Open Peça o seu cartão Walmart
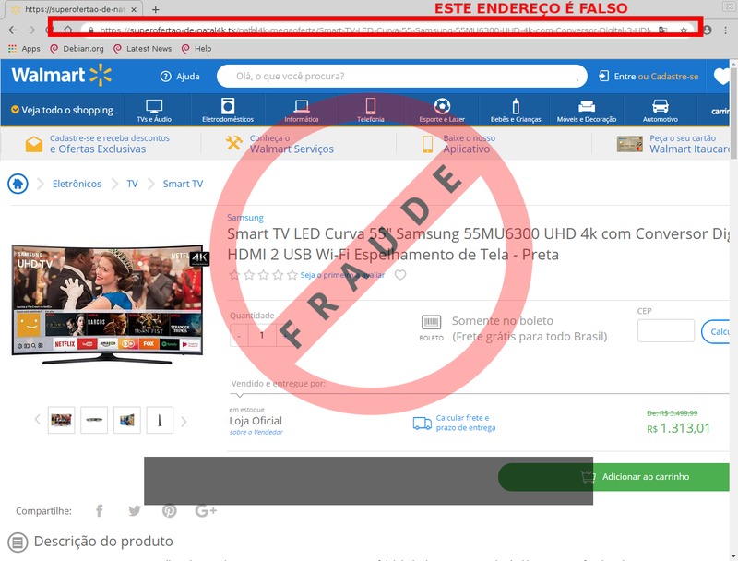The width and height of the screenshot is (738, 561). pos(673,144)
